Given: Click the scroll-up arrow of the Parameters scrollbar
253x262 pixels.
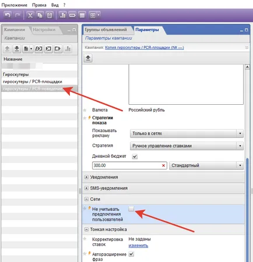Looking at the screenshot, I should pos(247,67).
